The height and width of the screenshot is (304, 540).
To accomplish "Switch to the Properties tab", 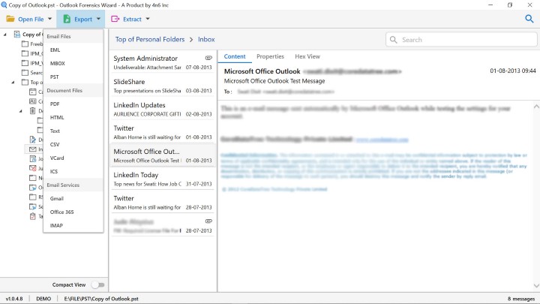I will pyautogui.click(x=270, y=56).
